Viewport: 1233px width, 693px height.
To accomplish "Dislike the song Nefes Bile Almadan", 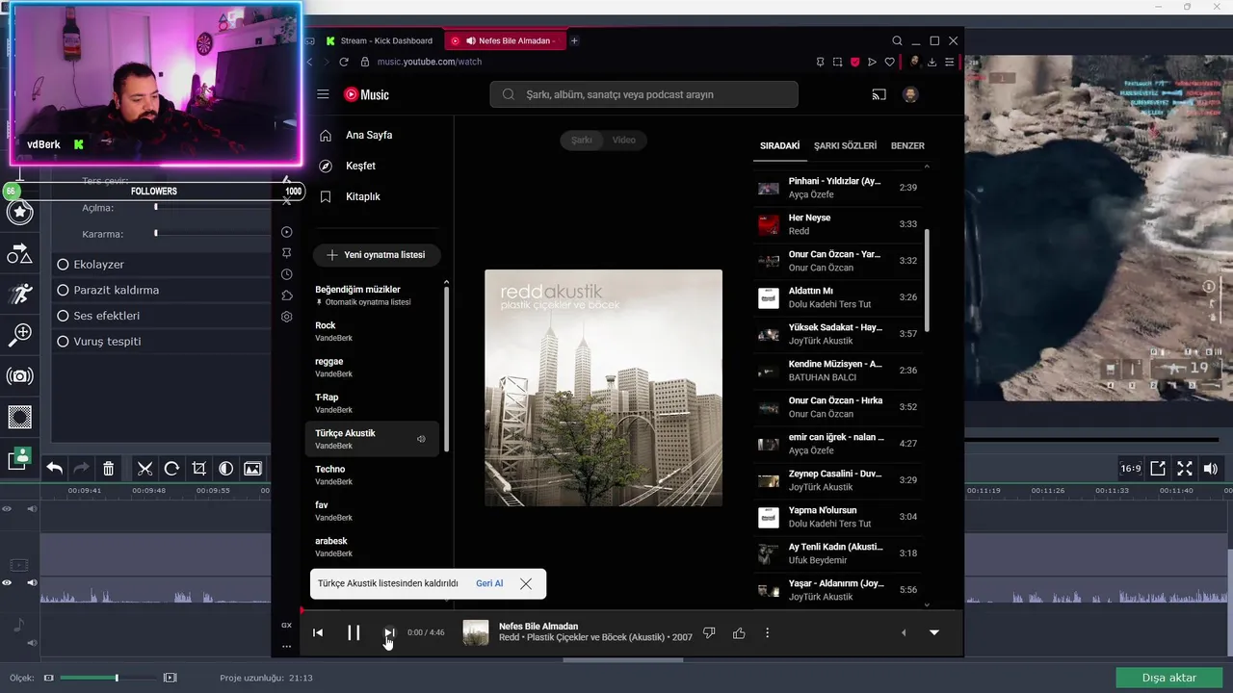I will tap(709, 632).
